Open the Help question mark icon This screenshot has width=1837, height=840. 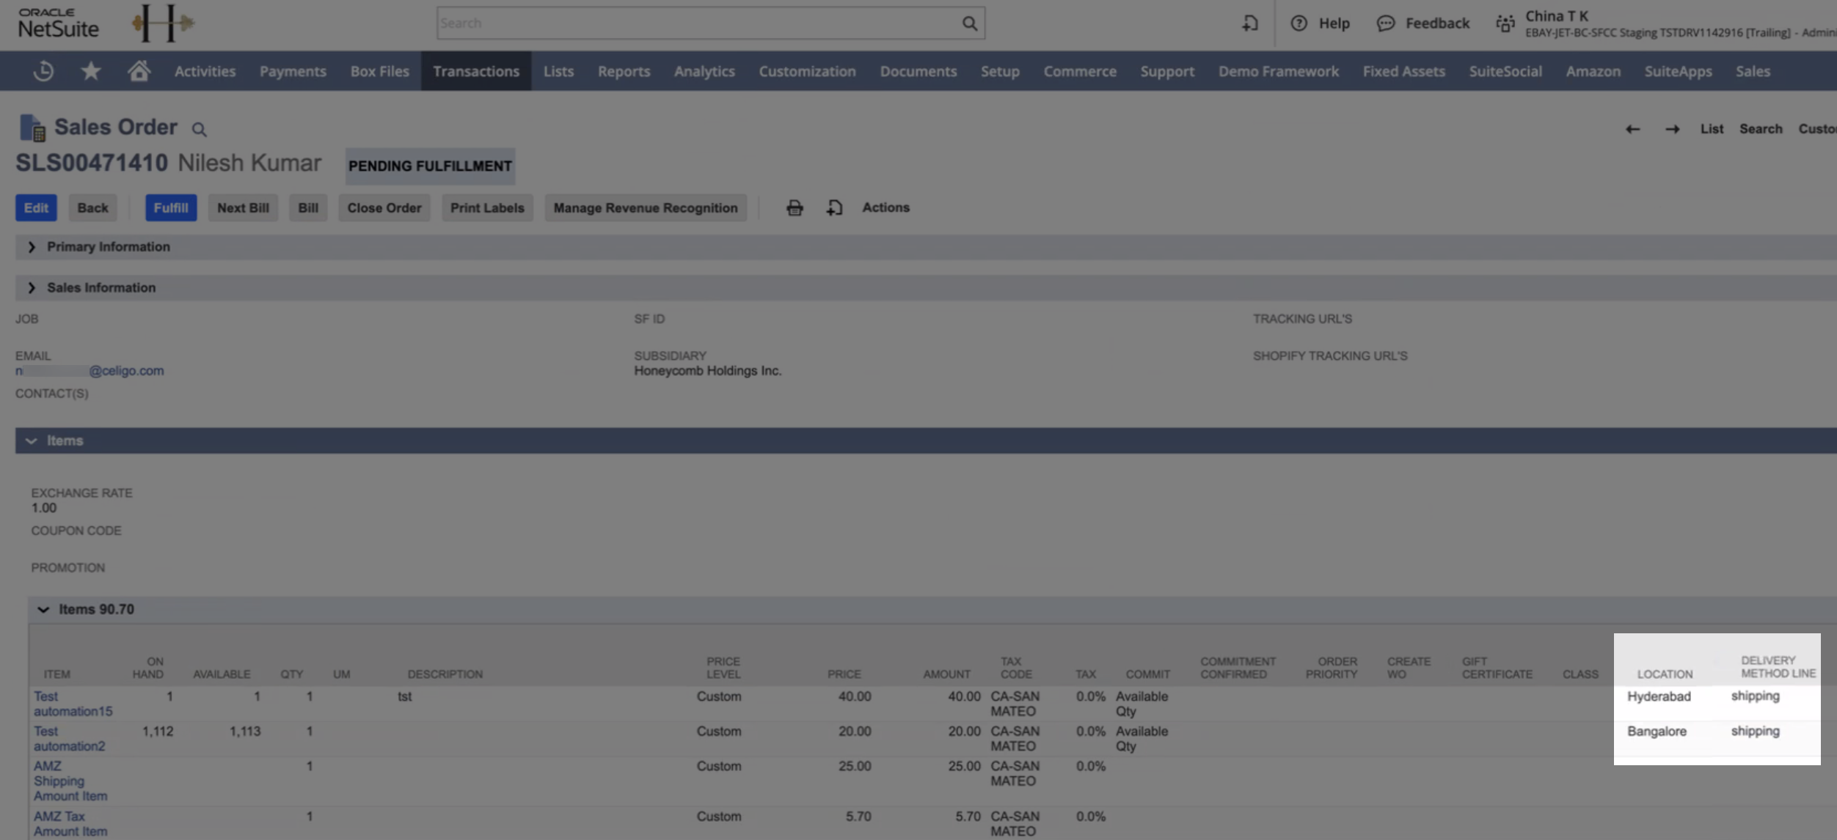(x=1299, y=23)
